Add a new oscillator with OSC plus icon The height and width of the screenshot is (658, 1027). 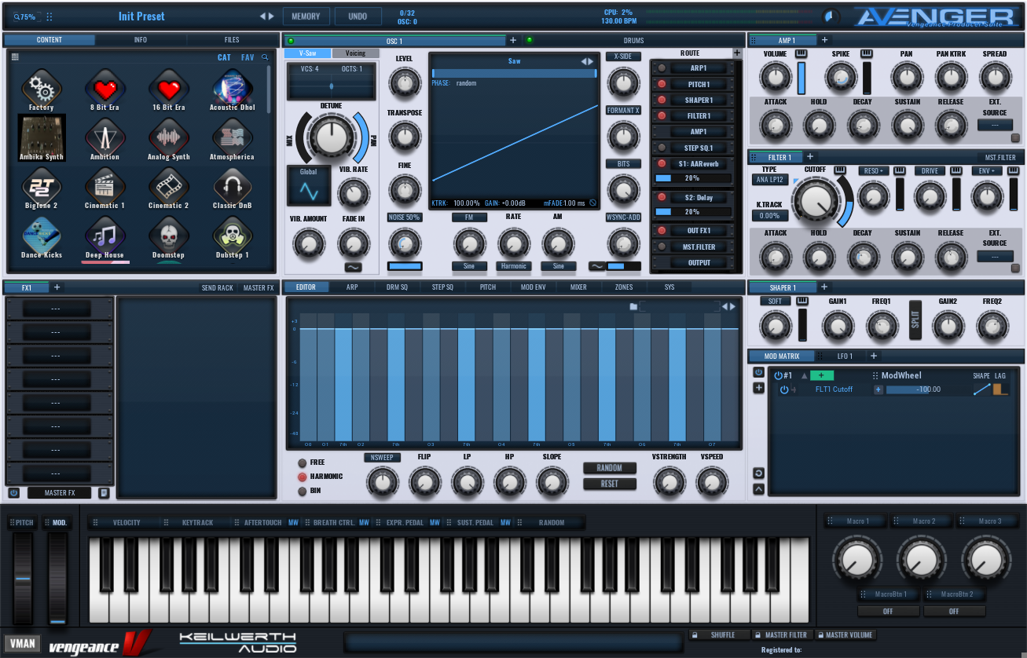pyautogui.click(x=513, y=40)
